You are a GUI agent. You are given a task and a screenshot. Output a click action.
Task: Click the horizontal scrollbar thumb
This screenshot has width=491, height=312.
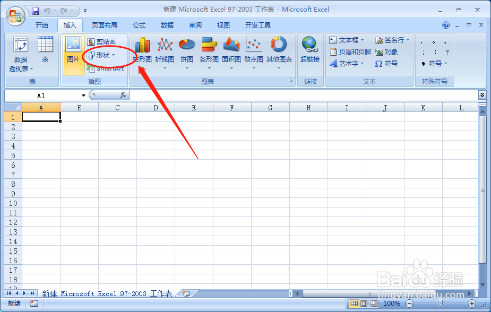[368, 293]
